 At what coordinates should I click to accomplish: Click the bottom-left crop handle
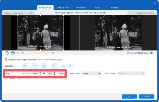[x=18, y=50]
